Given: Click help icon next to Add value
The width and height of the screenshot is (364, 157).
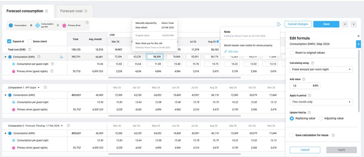Looking at the screenshot, I should pos(303,79).
